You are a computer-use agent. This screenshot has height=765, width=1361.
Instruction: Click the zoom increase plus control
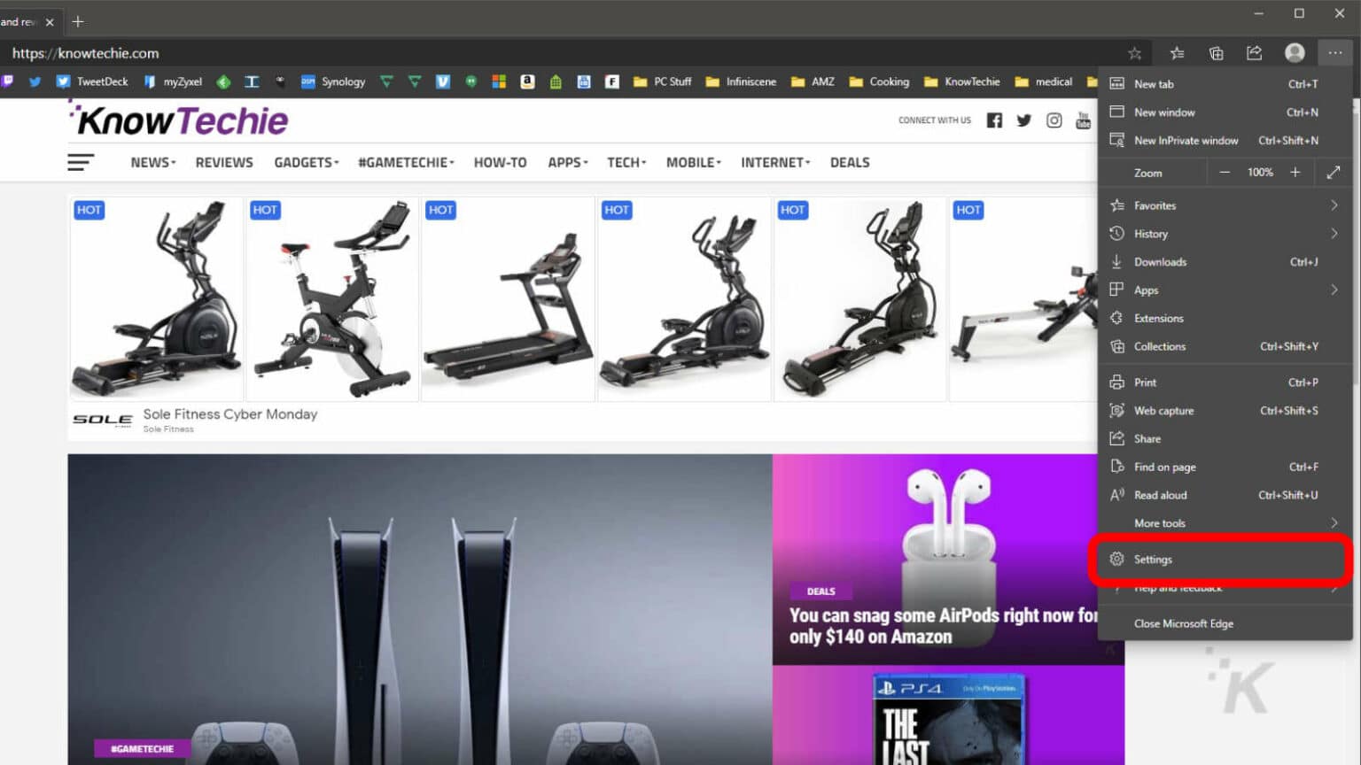tap(1295, 172)
